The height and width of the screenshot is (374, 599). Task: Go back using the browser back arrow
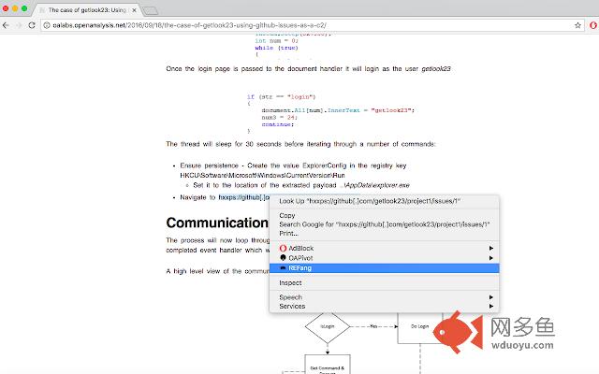click(x=6, y=25)
